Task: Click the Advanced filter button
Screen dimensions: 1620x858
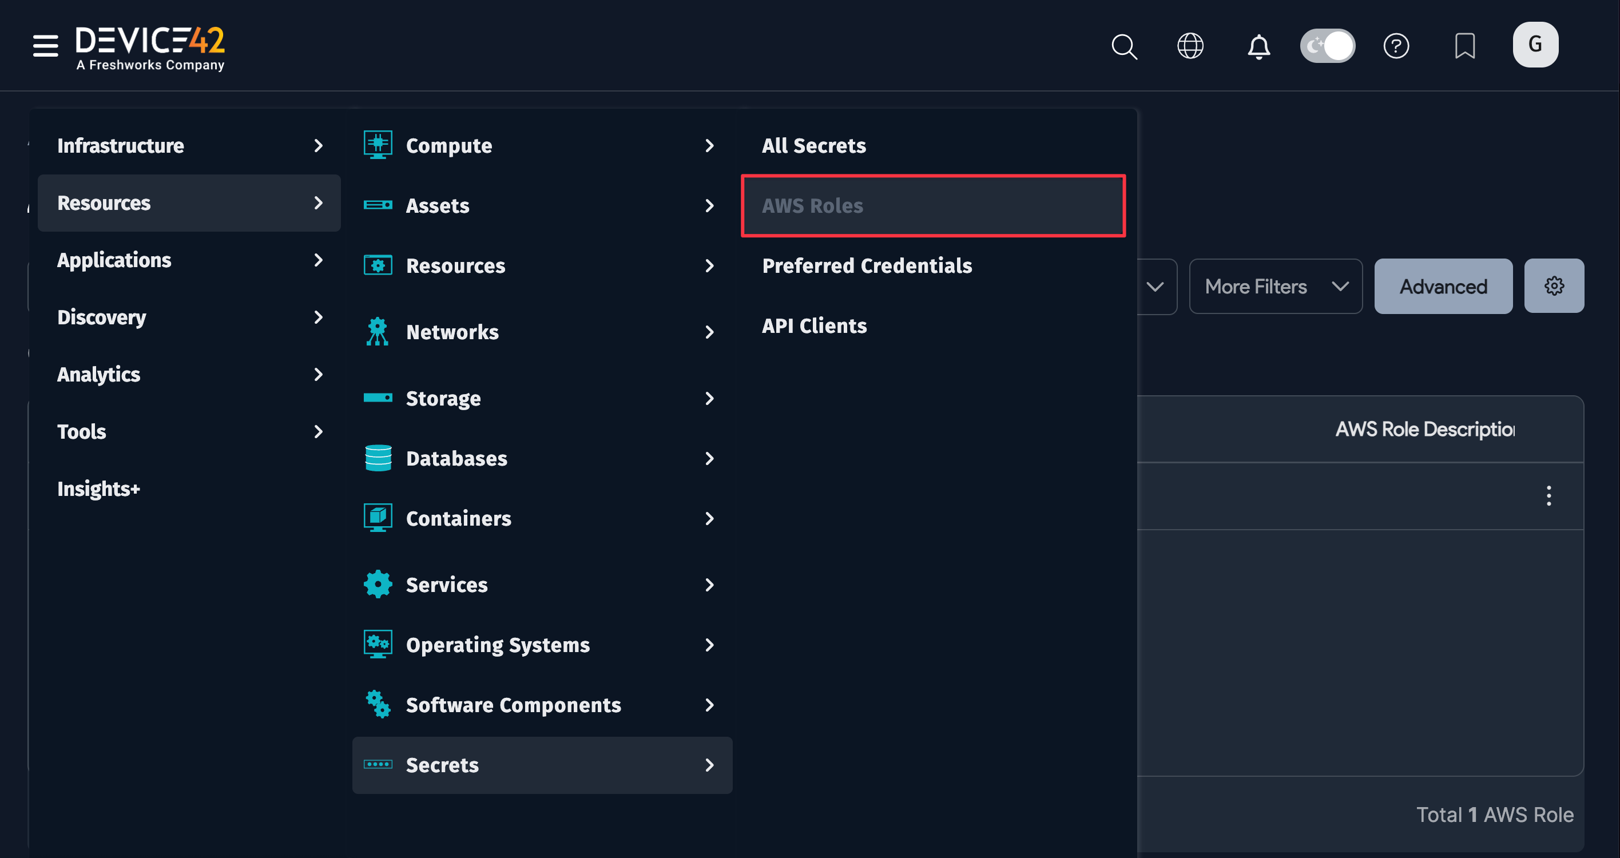Action: click(x=1443, y=285)
